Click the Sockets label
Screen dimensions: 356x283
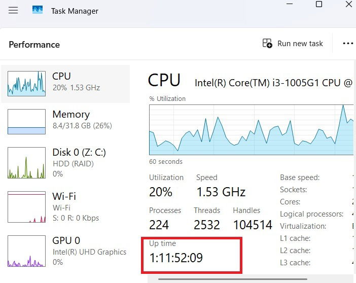(293, 190)
